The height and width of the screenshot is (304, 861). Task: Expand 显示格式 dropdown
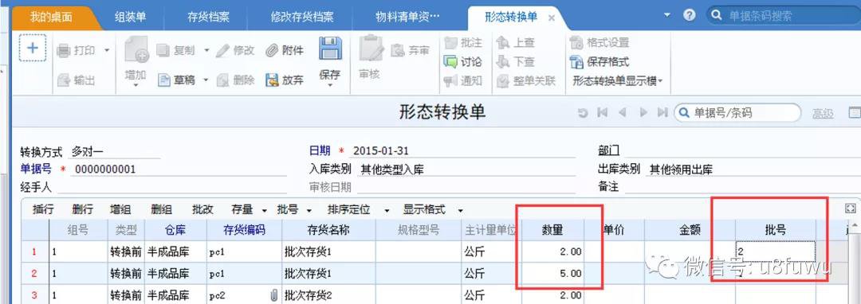(x=460, y=210)
